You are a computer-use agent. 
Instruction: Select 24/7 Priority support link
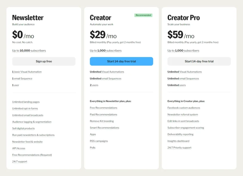pyautogui.click(x=179, y=148)
